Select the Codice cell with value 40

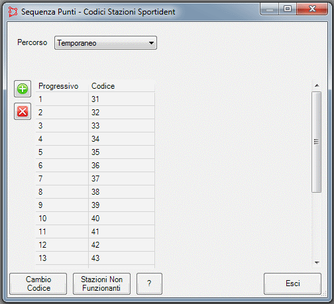[121, 219]
